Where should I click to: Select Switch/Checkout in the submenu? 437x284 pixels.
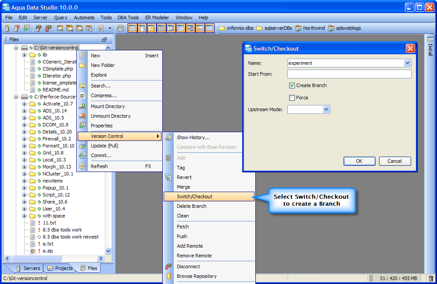pos(209,196)
